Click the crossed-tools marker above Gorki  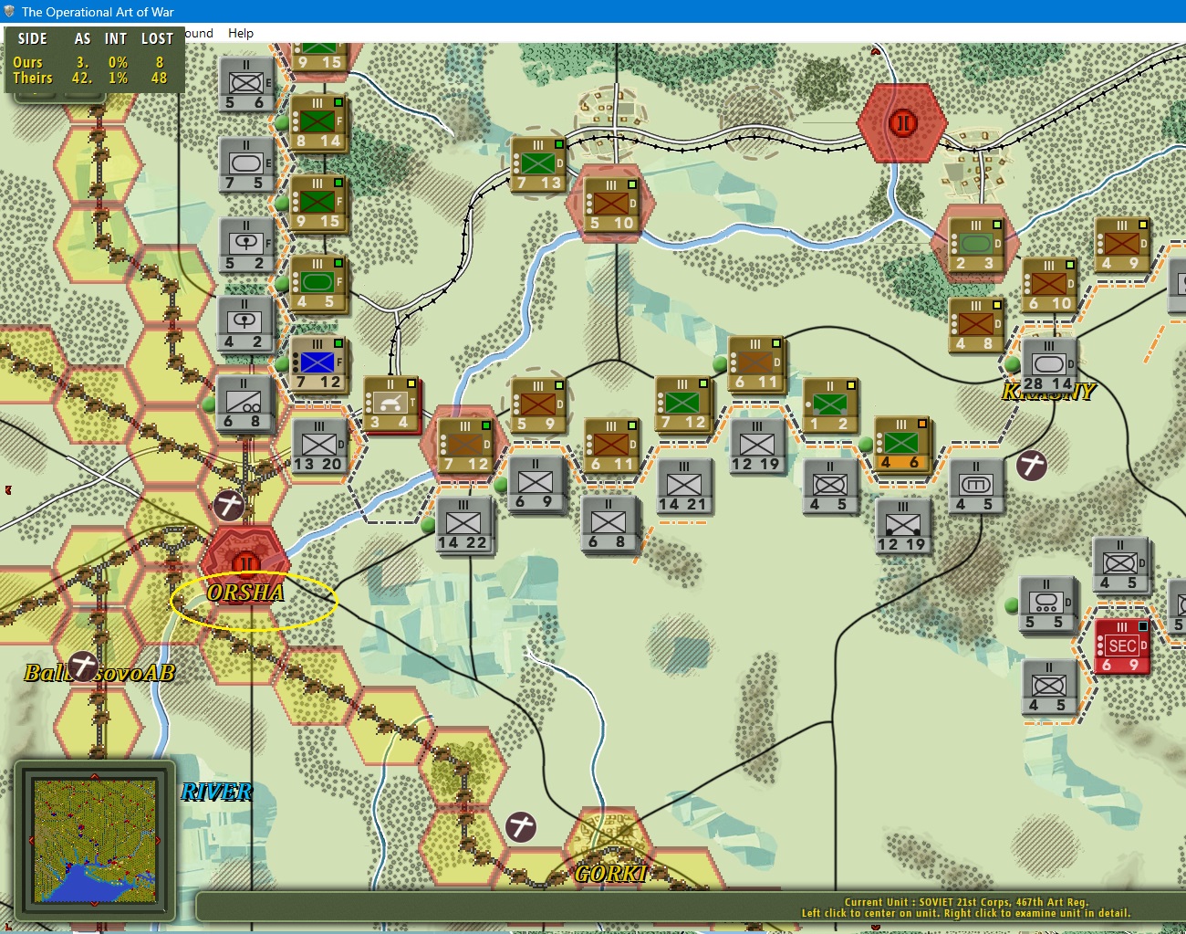pyautogui.click(x=521, y=827)
